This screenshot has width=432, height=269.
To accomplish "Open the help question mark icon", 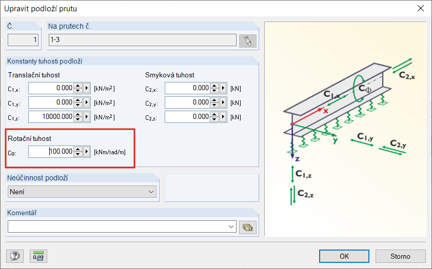I will click(15, 256).
